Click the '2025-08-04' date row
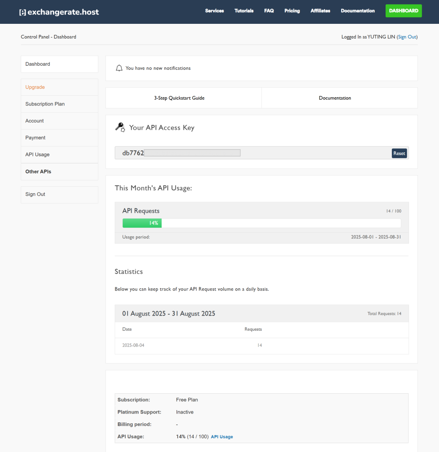The height and width of the screenshot is (452, 439). (x=262, y=345)
